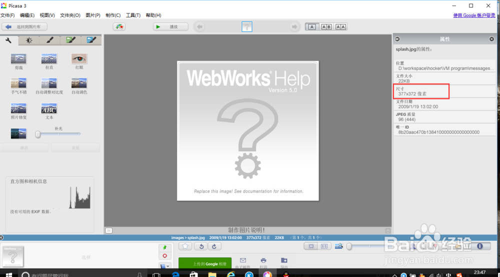Click the Print (打印) button
Image resolution: width=500 pixels, height=277 pixels.
(x=263, y=263)
